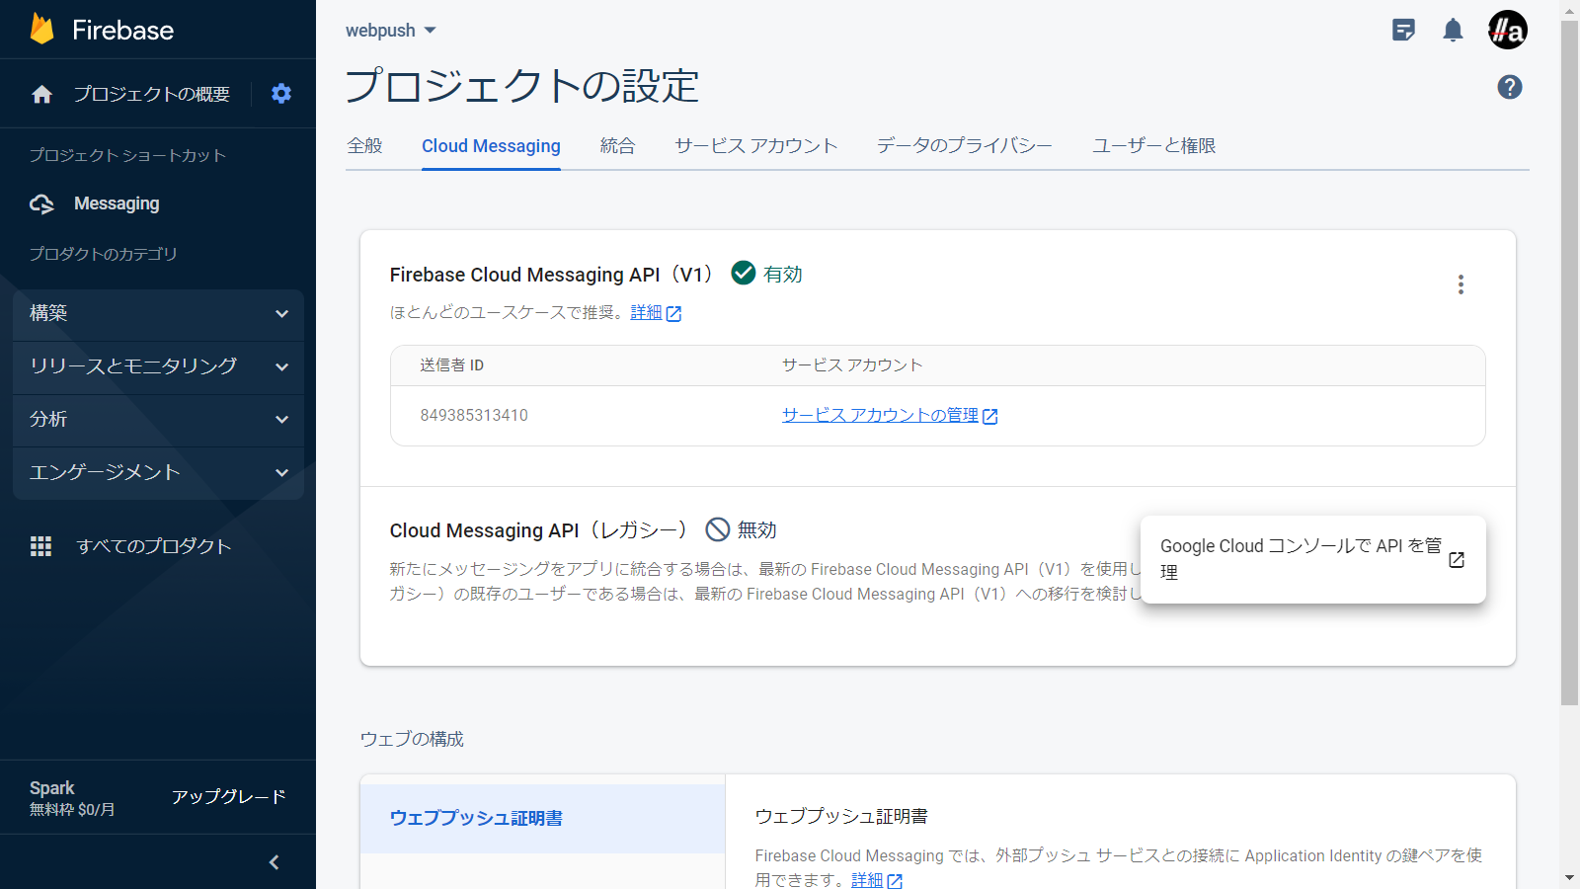Image resolution: width=1580 pixels, height=889 pixels.
Task: Switch to the サービス アカウント tab
Action: coord(755,146)
